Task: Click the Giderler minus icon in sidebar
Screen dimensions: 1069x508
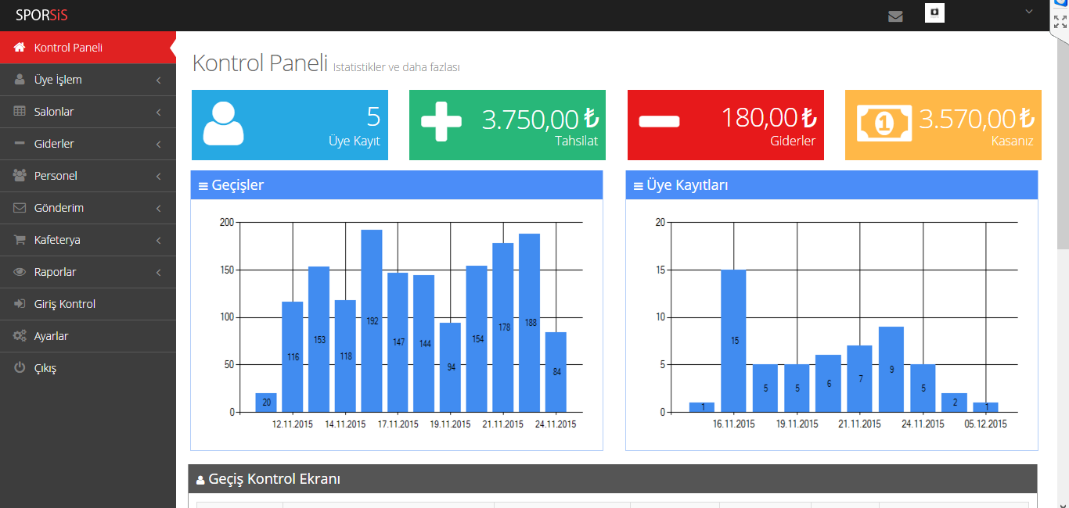Action: coord(20,144)
